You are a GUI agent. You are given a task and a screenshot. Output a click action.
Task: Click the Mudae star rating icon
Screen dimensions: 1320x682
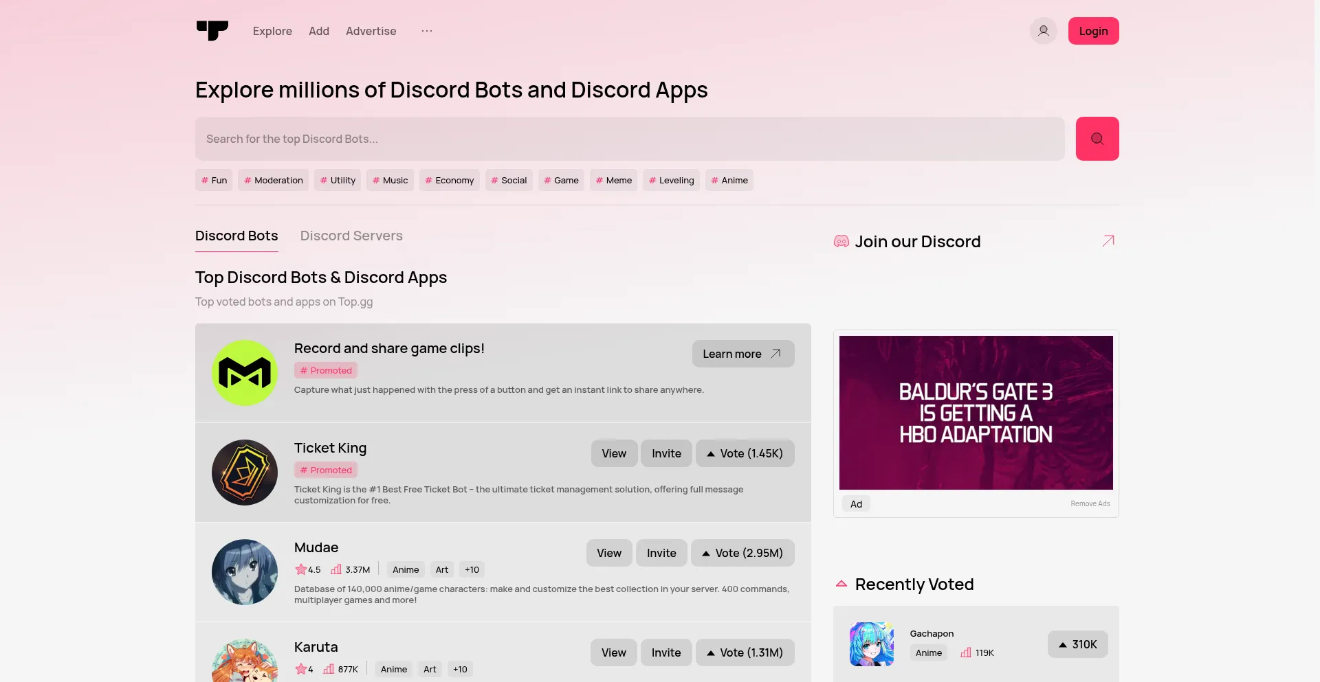click(300, 569)
